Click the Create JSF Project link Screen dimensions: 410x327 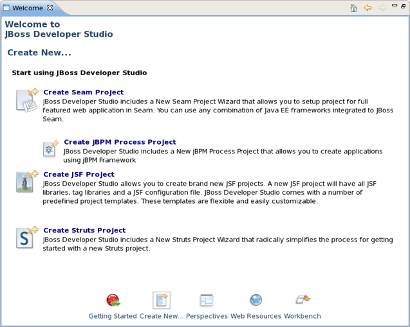click(79, 174)
